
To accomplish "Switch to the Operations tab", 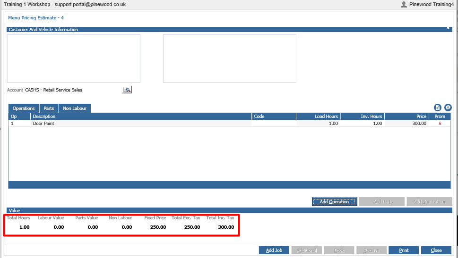I will click(23, 108).
